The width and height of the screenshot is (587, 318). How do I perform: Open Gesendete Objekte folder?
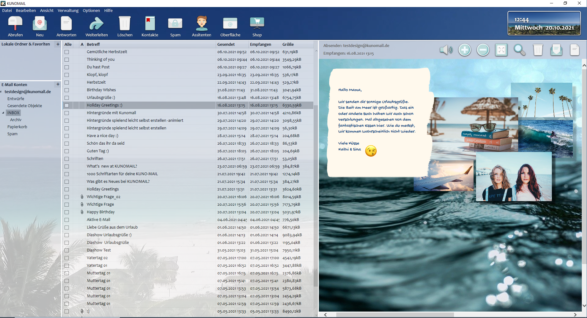(x=24, y=106)
